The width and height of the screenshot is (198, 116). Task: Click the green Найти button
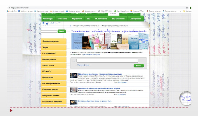(x=139, y=66)
